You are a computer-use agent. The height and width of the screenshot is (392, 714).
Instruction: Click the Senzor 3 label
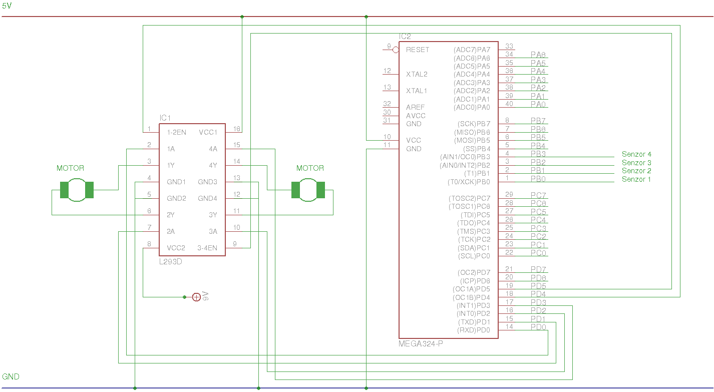point(636,163)
